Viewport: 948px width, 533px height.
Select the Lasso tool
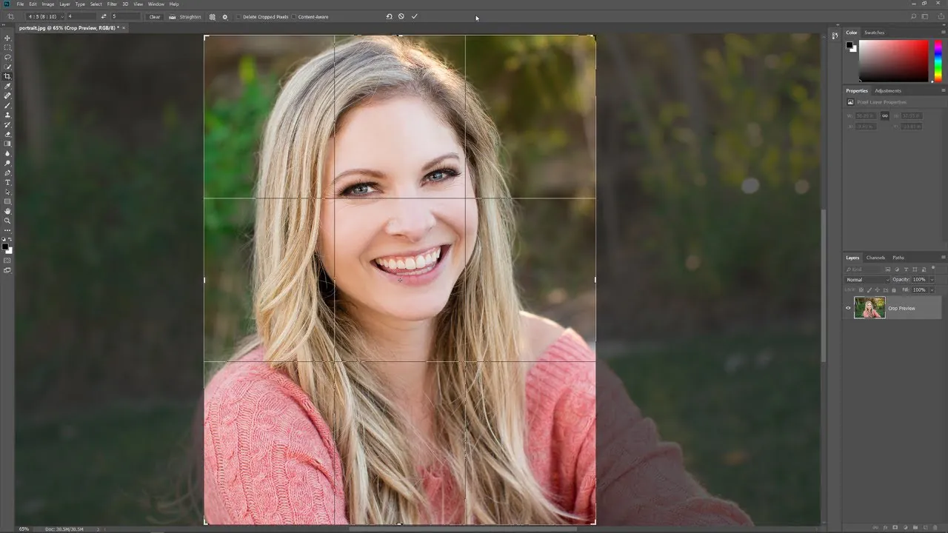click(x=7, y=57)
